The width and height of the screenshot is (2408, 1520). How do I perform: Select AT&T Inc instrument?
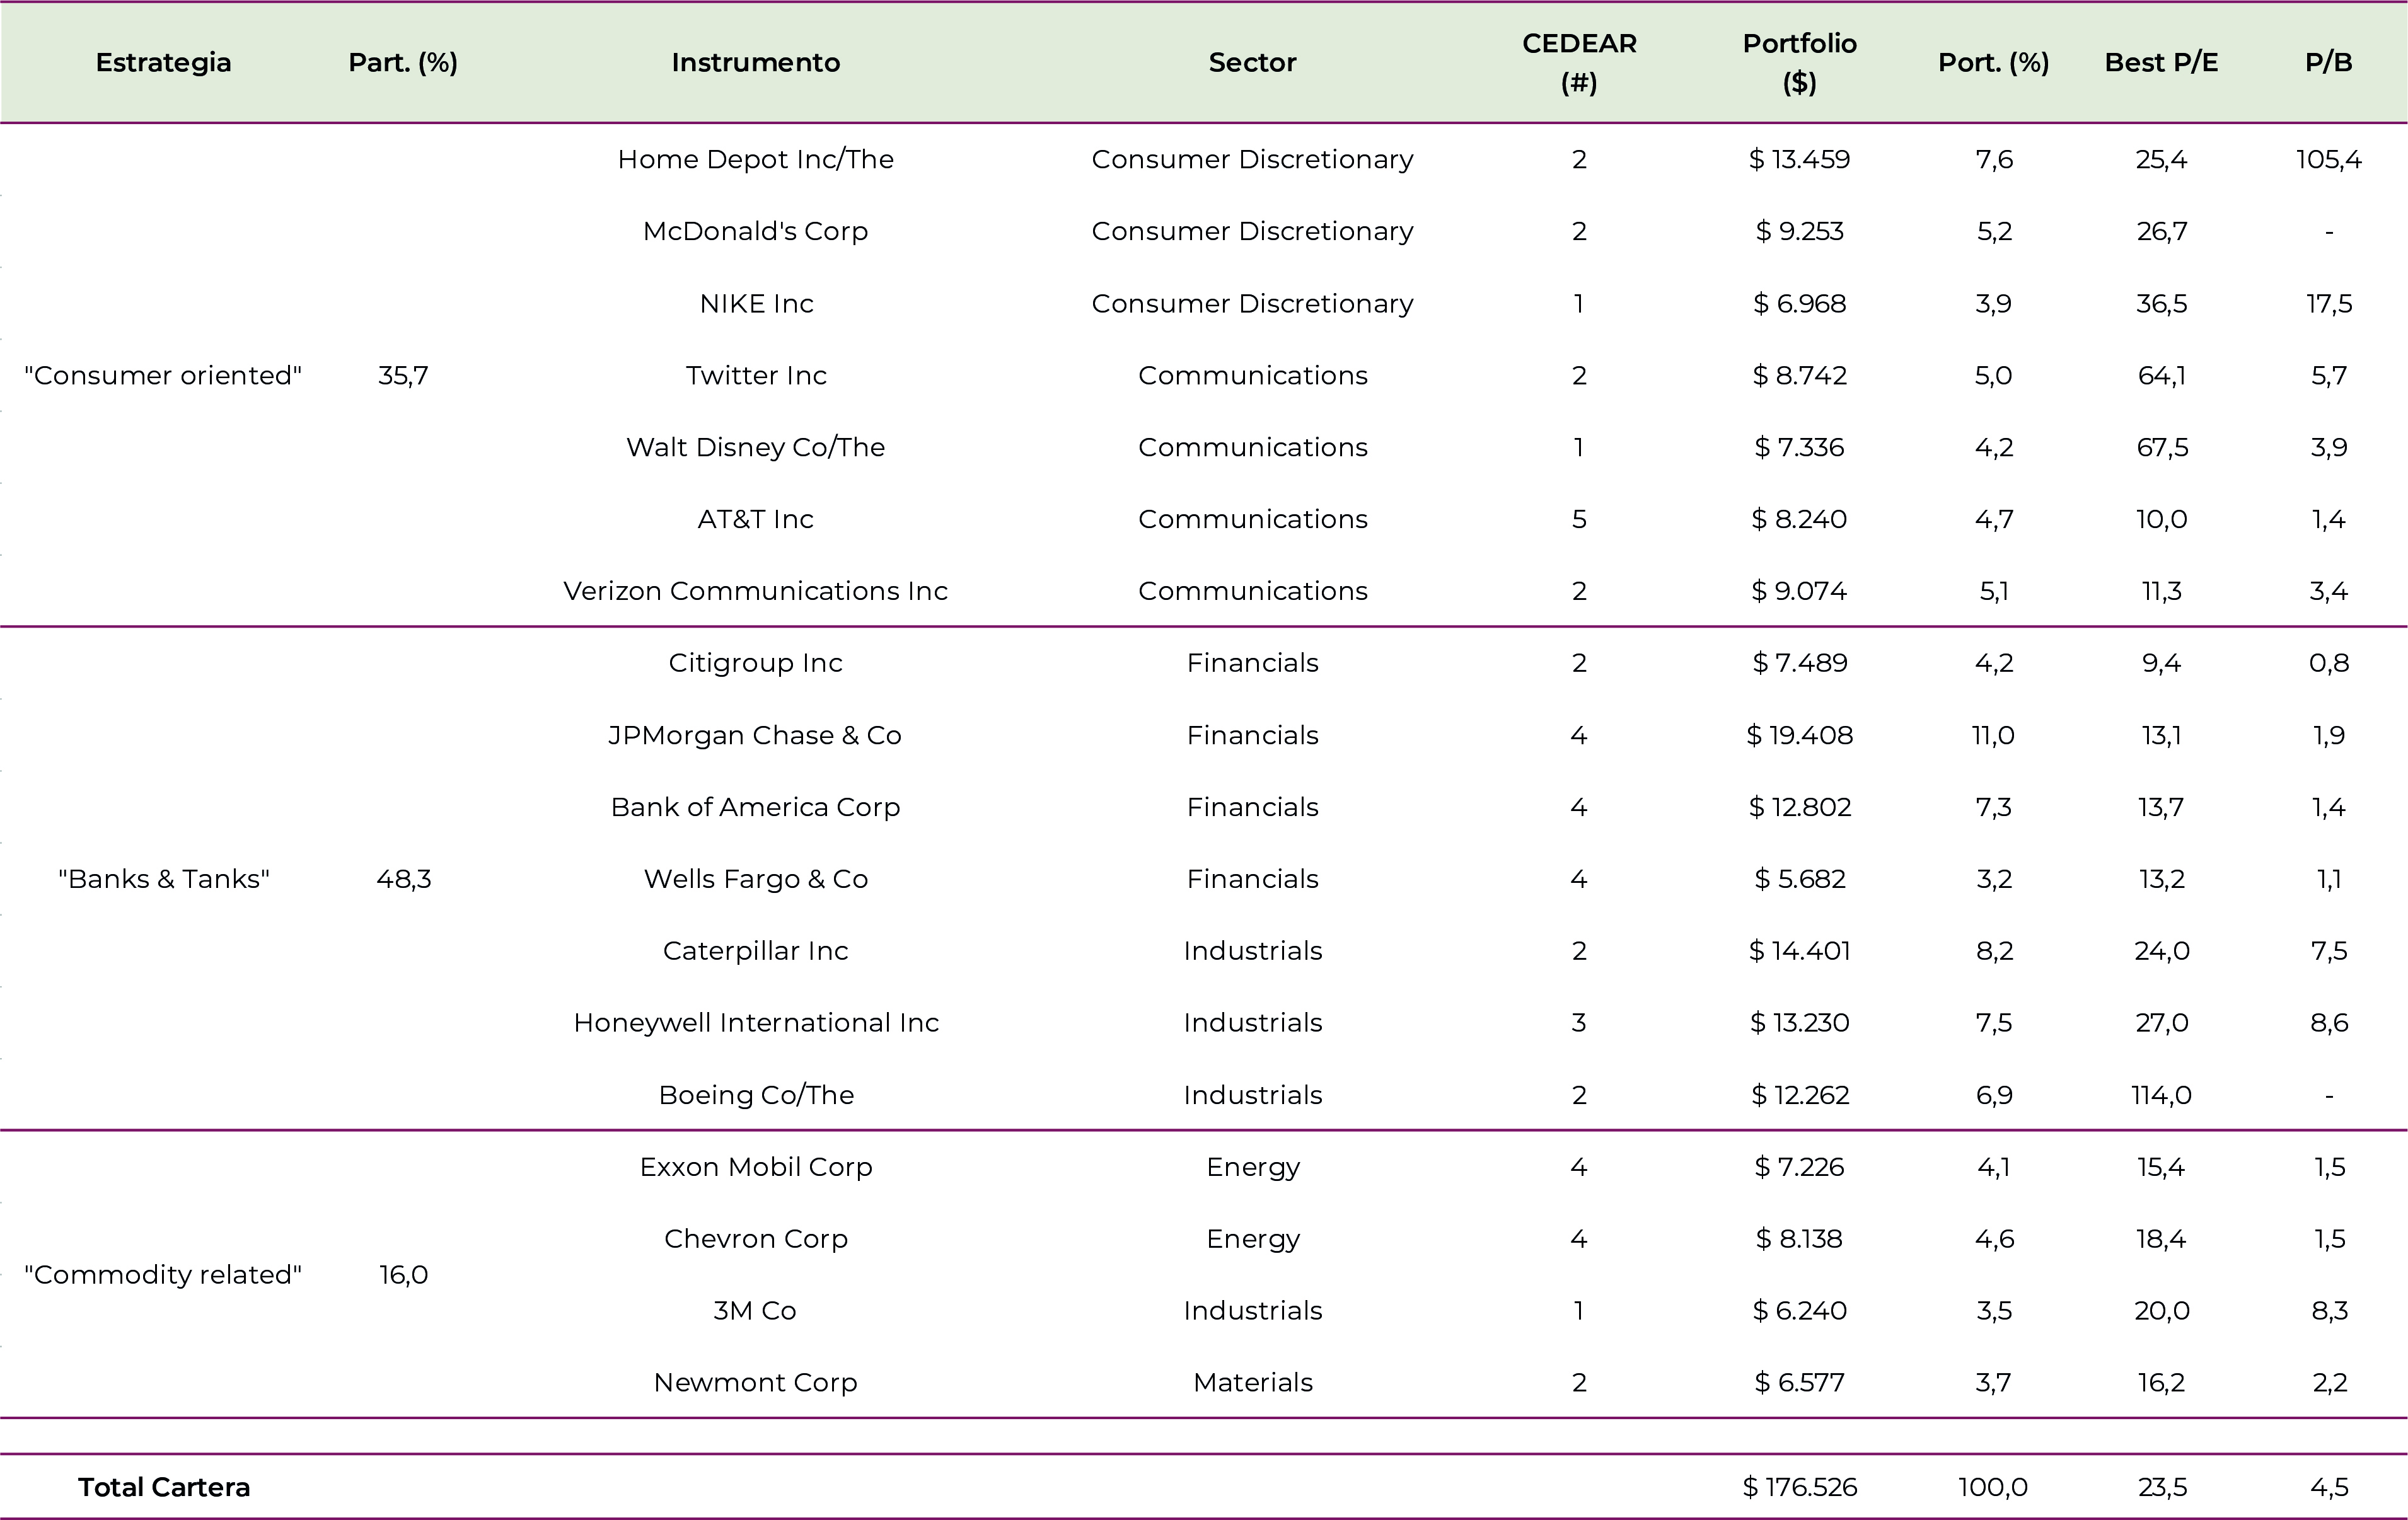755,519
